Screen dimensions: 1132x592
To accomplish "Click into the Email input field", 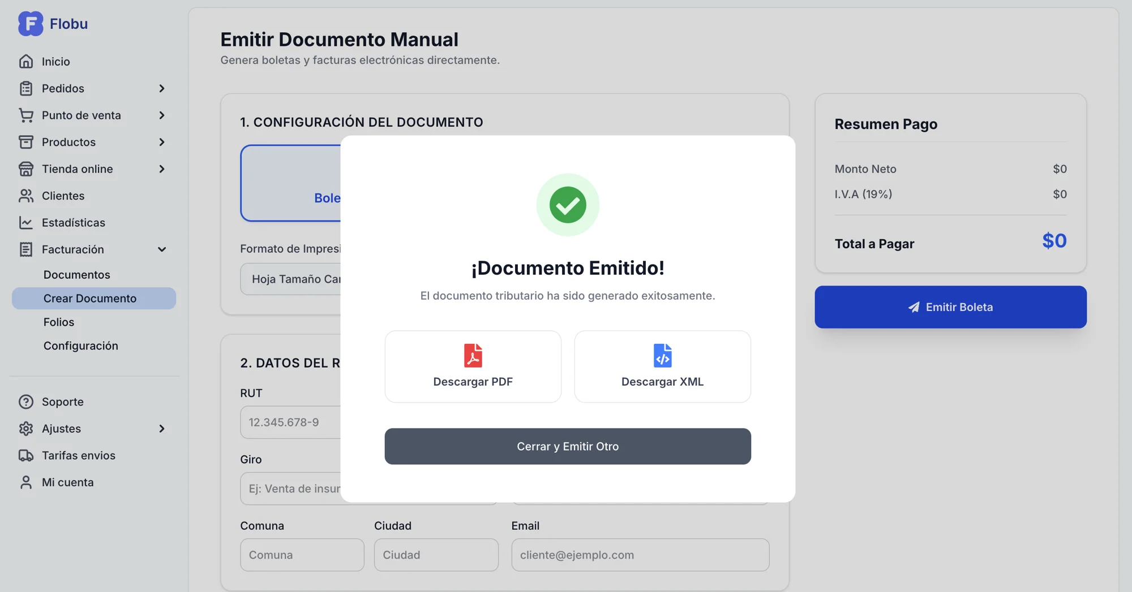I will (640, 555).
